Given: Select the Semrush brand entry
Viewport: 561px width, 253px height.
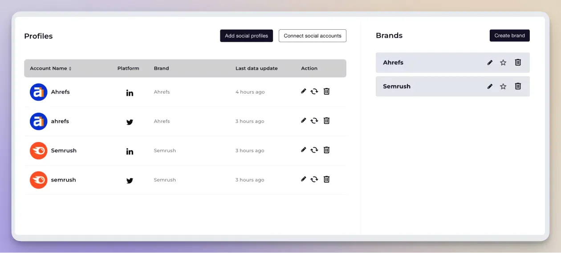Looking at the screenshot, I should [x=453, y=86].
